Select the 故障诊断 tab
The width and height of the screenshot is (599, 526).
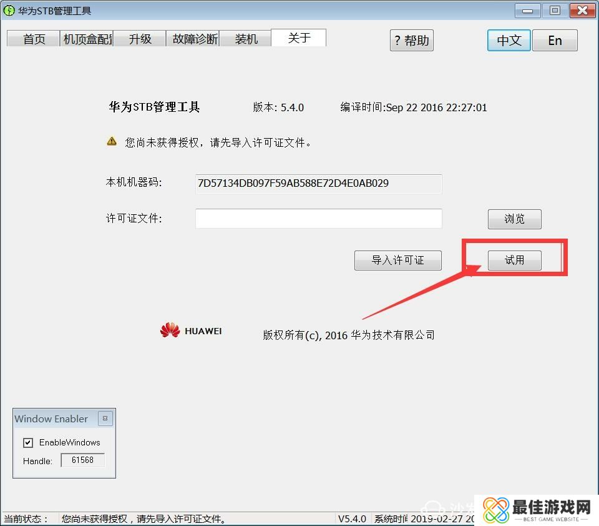point(194,39)
